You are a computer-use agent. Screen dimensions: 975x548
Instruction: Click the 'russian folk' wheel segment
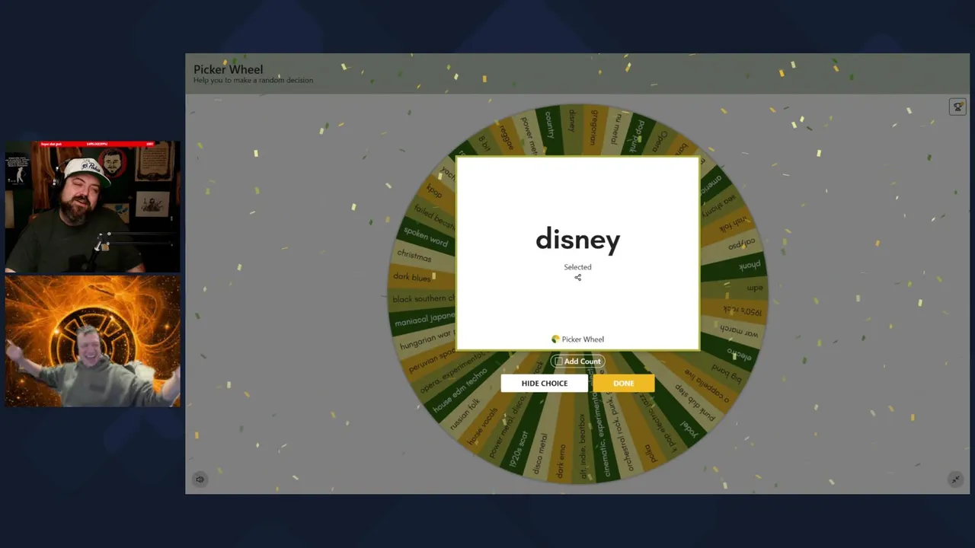(465, 415)
